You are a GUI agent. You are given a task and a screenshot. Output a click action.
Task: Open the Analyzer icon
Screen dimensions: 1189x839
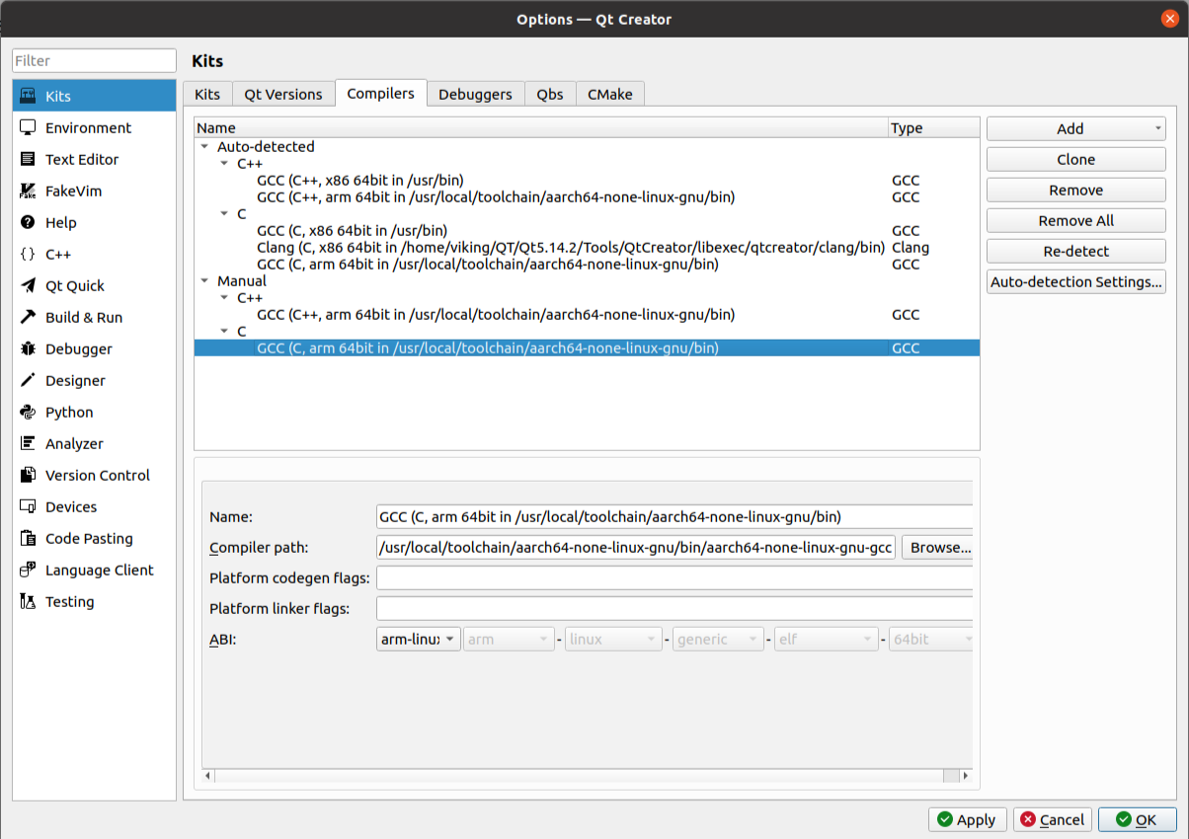click(x=28, y=443)
